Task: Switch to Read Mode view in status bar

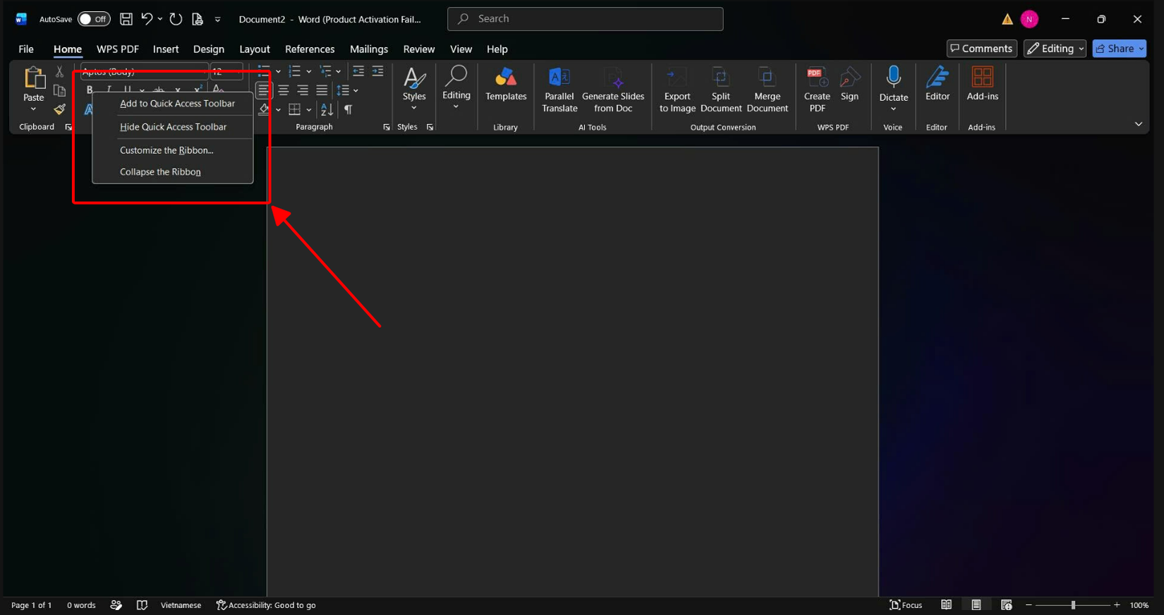Action: 946,605
